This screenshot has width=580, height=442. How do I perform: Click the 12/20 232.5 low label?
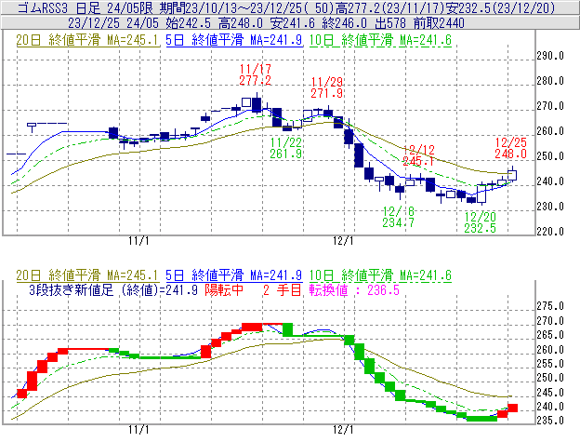click(481, 222)
